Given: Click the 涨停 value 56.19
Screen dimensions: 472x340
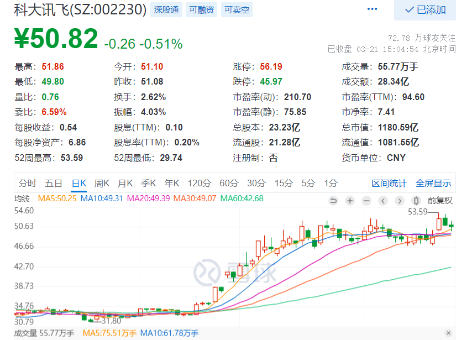Looking at the screenshot, I should 271,66.
